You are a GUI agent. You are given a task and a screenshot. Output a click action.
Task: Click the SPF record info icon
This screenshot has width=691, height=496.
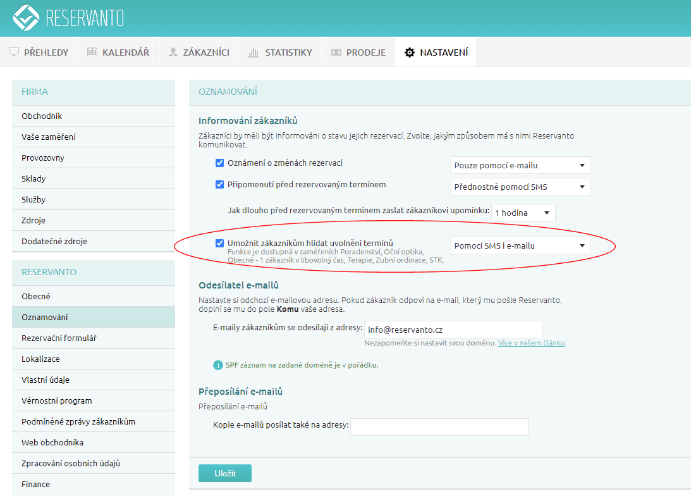[x=217, y=365]
